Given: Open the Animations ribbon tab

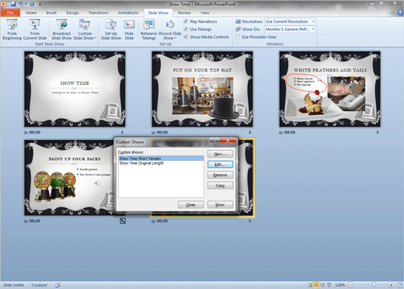Looking at the screenshot, I should point(128,12).
